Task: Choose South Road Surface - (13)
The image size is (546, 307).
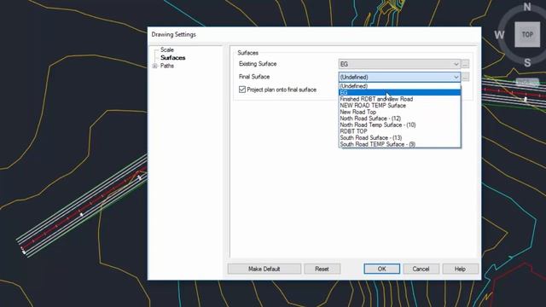Action: point(399,138)
